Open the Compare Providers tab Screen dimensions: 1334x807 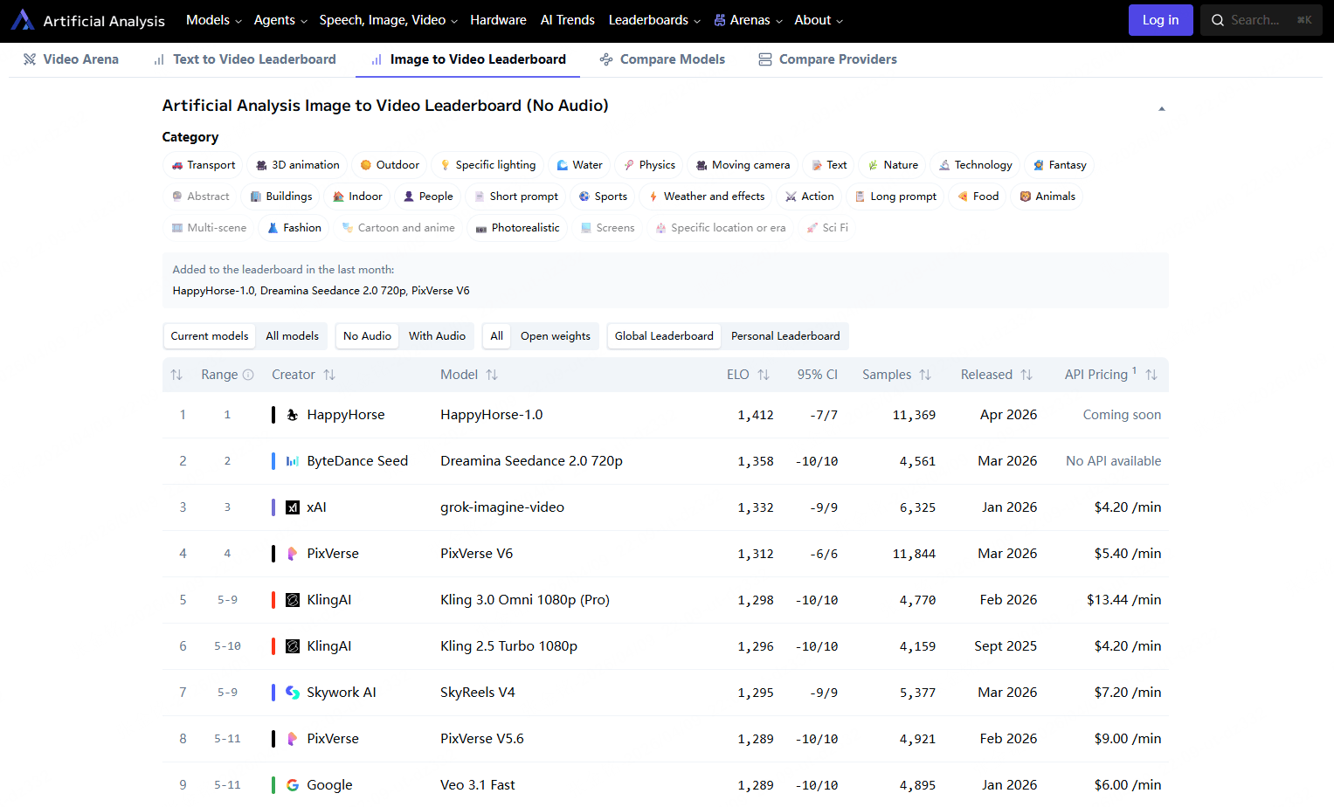pyautogui.click(x=827, y=59)
